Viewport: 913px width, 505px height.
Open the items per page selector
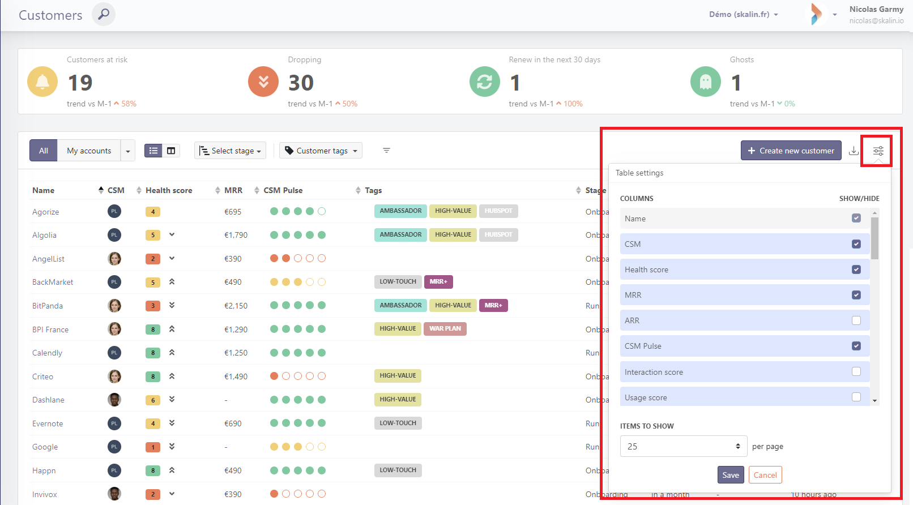[684, 446]
